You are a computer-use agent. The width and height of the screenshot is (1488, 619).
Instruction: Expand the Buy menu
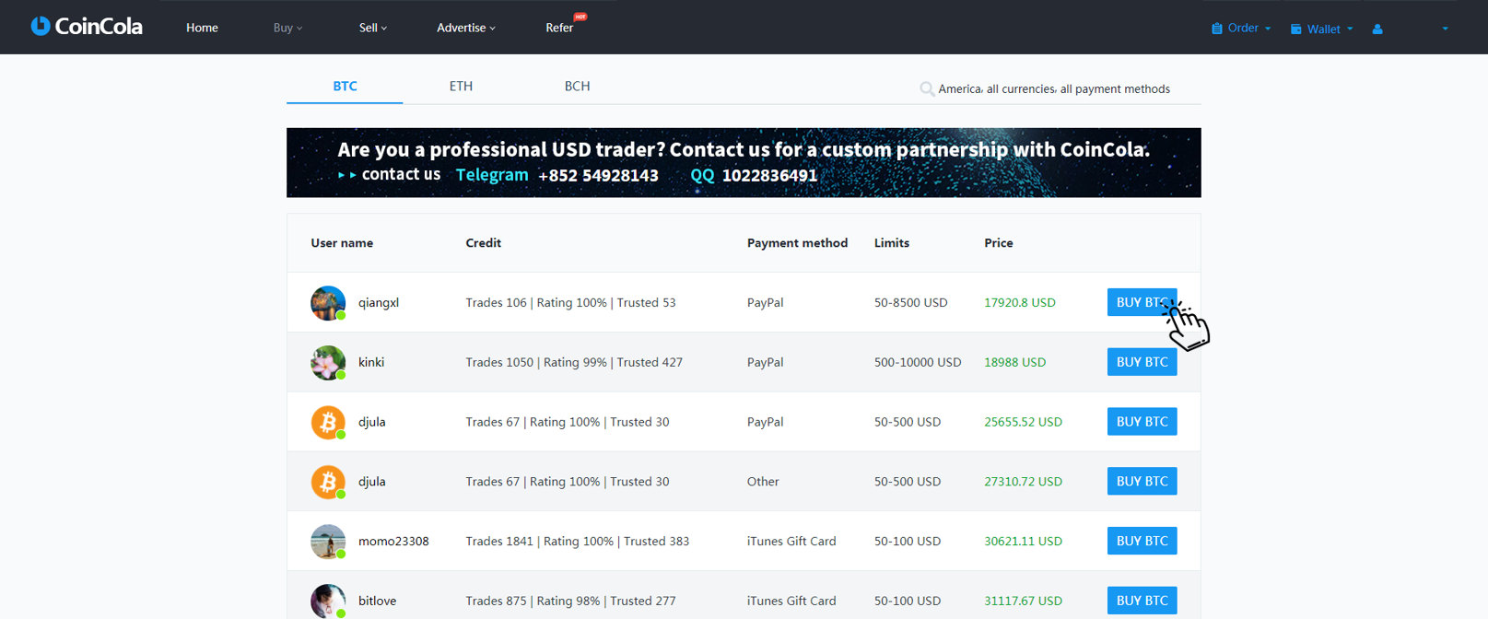pyautogui.click(x=287, y=28)
